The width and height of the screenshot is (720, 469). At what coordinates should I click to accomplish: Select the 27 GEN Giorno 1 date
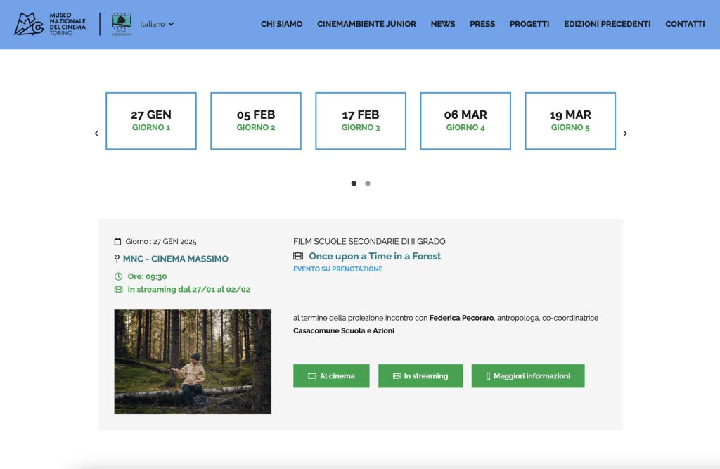click(151, 121)
